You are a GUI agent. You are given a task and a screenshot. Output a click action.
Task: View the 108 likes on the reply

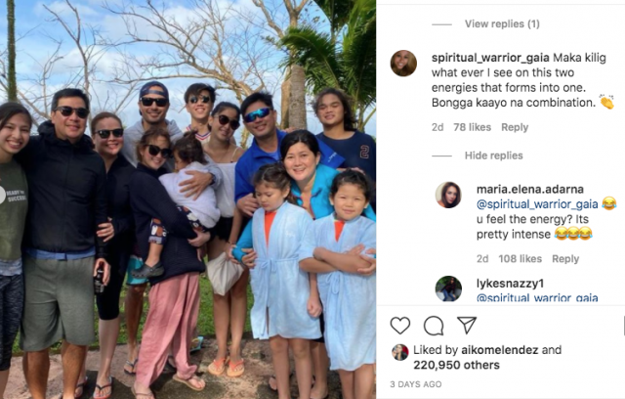click(x=520, y=259)
